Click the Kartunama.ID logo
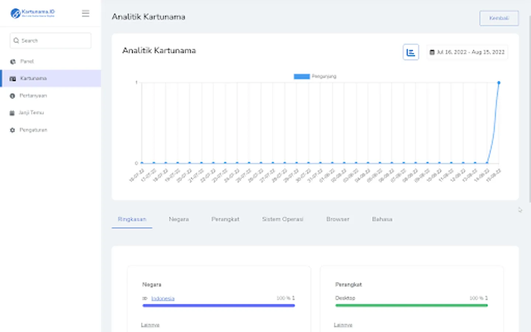Image resolution: width=531 pixels, height=332 pixels. [32, 13]
